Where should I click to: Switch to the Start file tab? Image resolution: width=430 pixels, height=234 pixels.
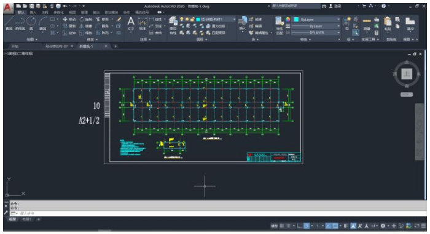(15, 46)
